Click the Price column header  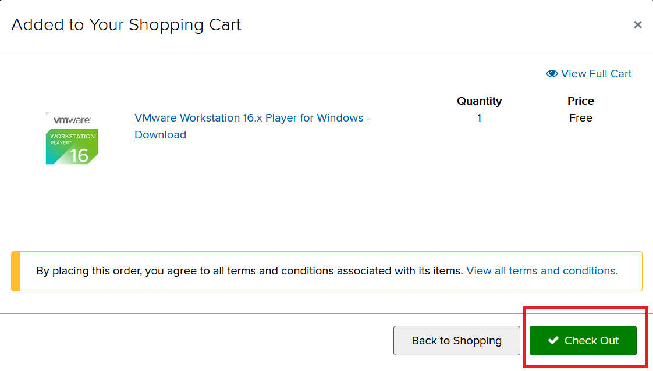pos(580,101)
